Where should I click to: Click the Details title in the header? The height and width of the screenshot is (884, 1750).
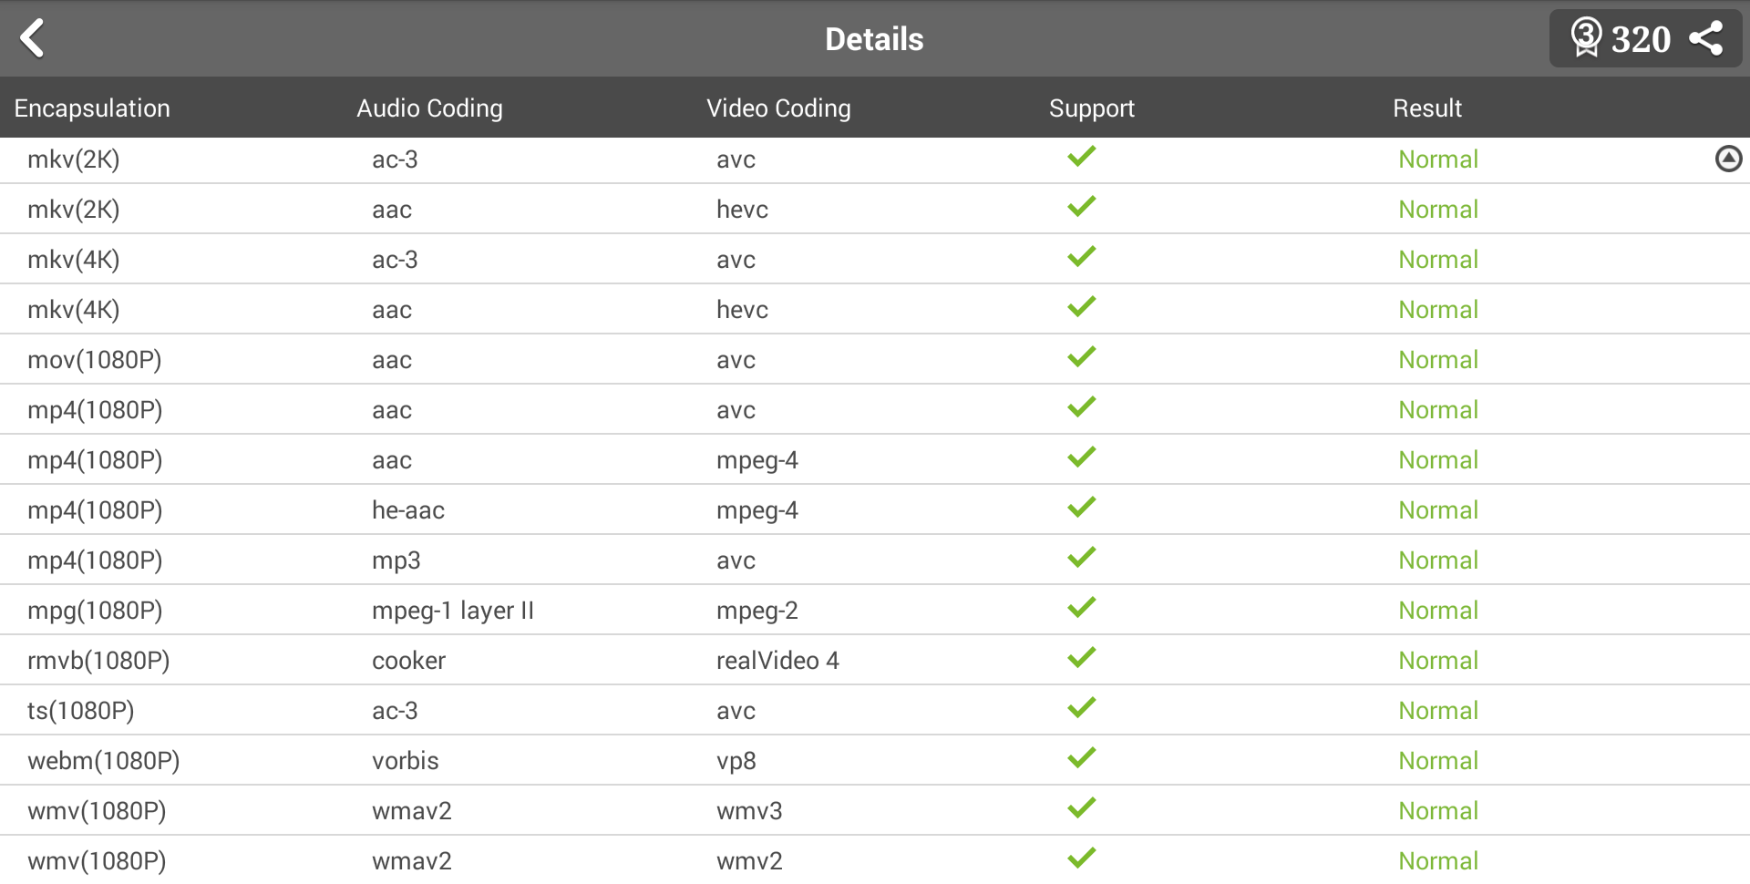[x=874, y=39]
